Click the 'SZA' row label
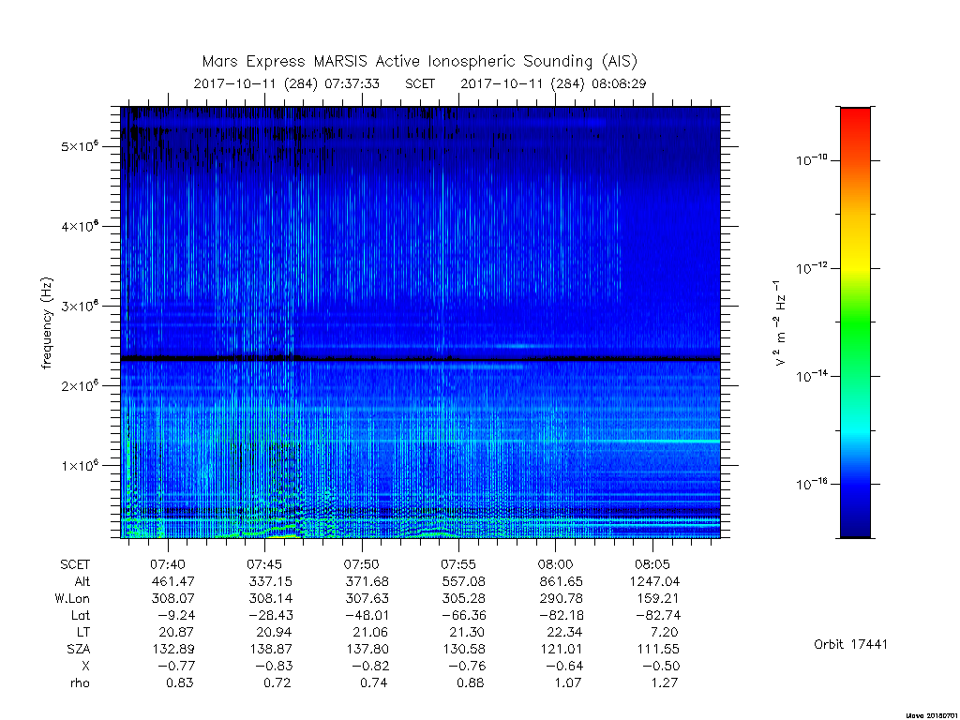 (79, 649)
